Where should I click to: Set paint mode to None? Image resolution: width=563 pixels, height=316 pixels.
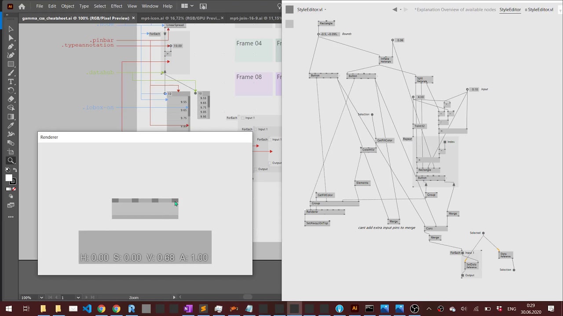point(14,189)
